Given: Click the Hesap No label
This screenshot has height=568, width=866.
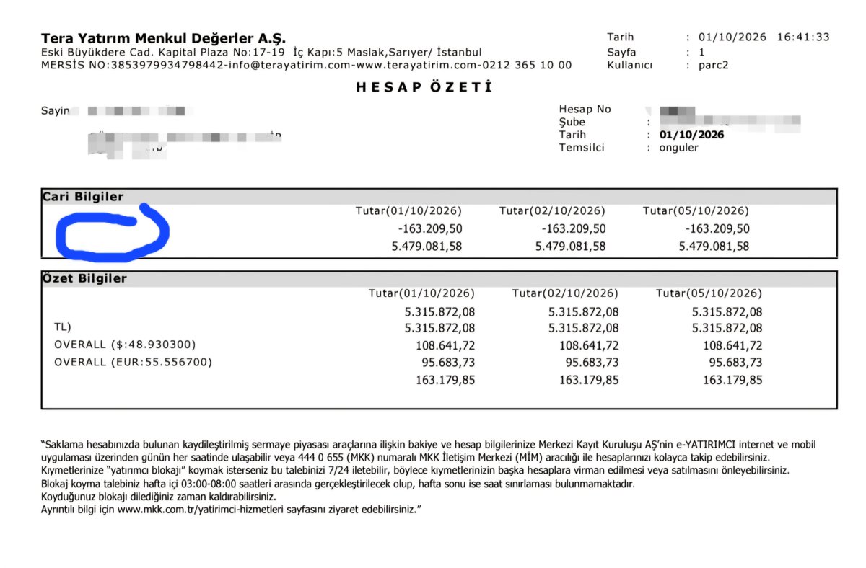Looking at the screenshot, I should [585, 109].
